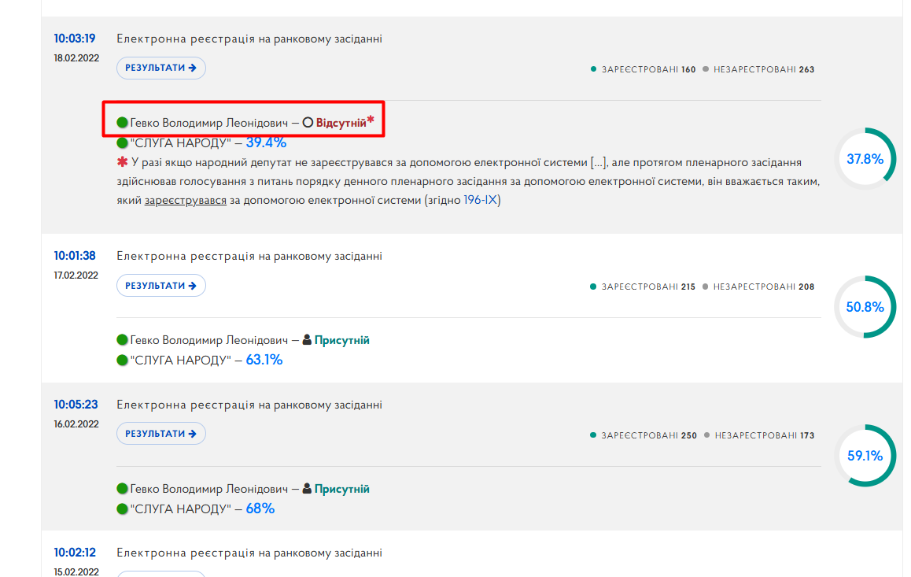Screen dimensions: 911x577
Task: Open РЕЗУЛЬТАТИ for the 16.02.2022 registration
Action: [x=161, y=434]
